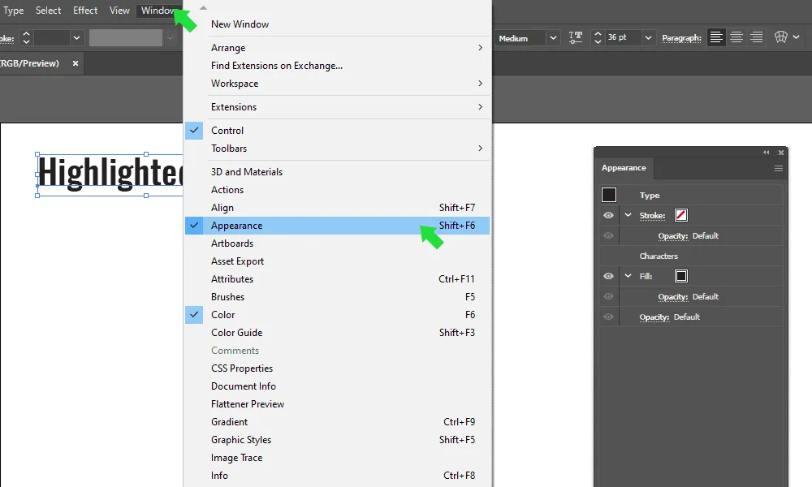Click the Fill black color swatch
812x487 pixels.
pos(681,276)
